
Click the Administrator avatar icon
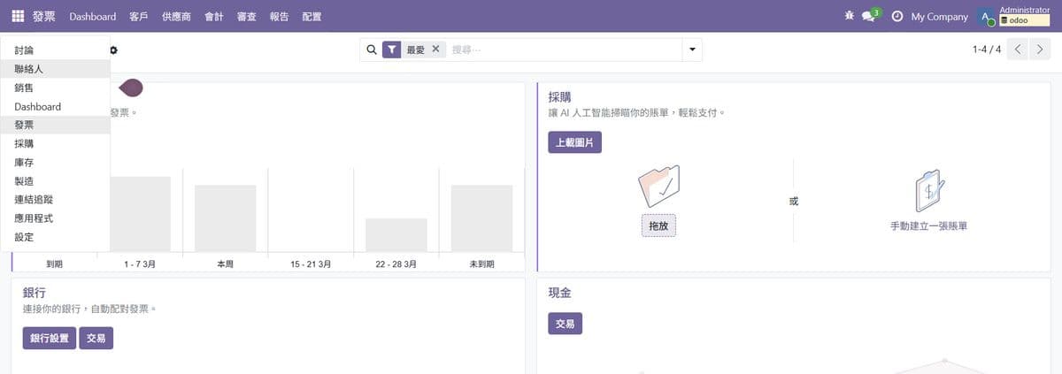tap(986, 16)
